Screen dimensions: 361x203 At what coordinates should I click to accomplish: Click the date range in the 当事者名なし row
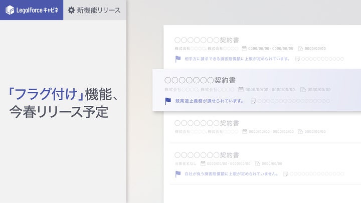coord(229,163)
